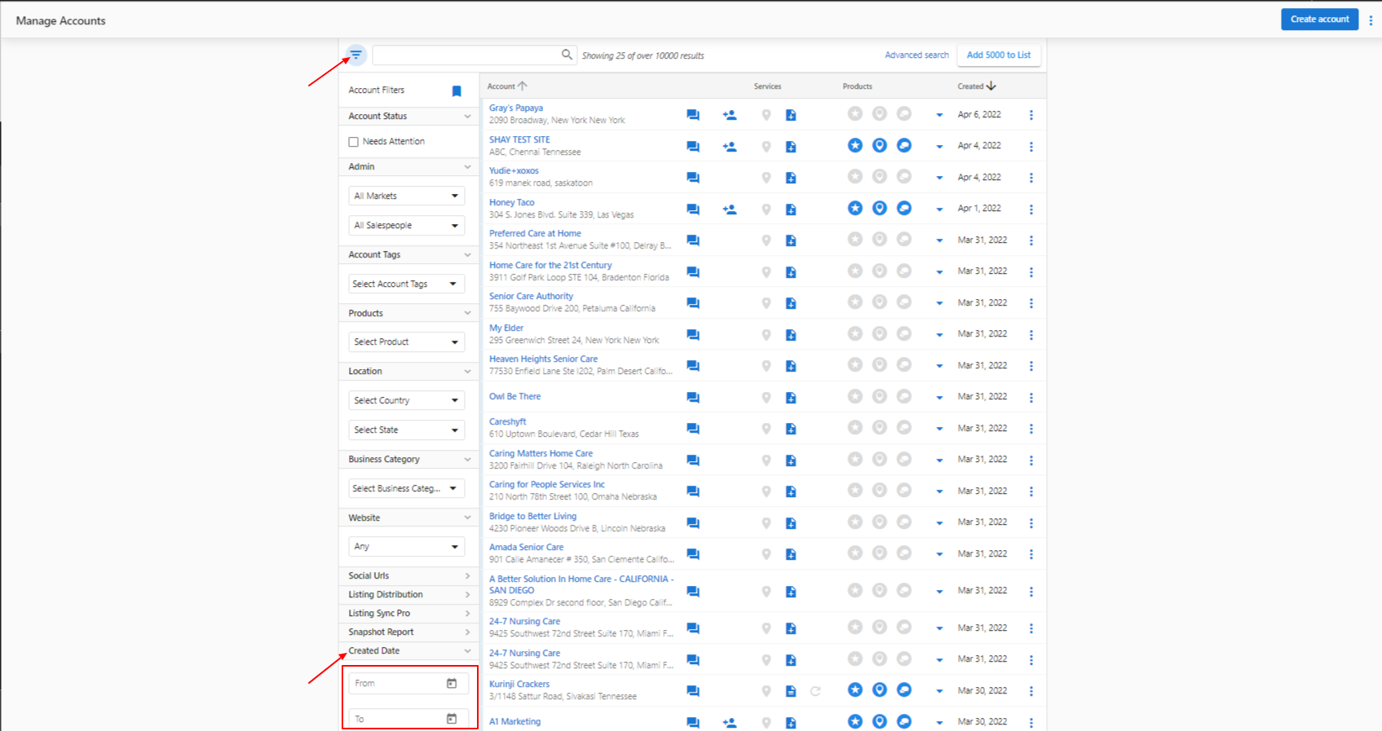1382x731 pixels.
Task: Sort by the Created column header
Action: (x=977, y=86)
